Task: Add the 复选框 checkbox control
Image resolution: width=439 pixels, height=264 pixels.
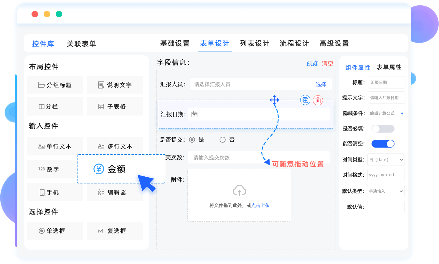Action: (x=115, y=231)
